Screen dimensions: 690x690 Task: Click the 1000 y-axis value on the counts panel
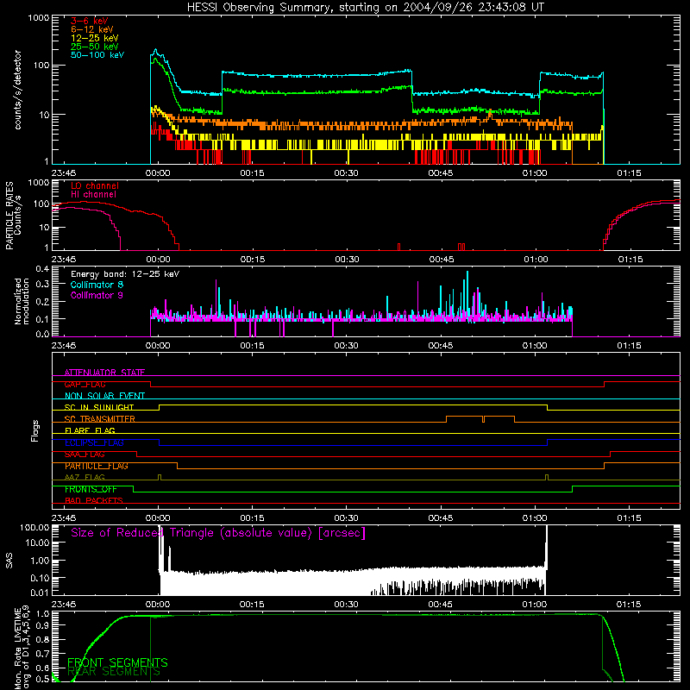click(x=39, y=18)
